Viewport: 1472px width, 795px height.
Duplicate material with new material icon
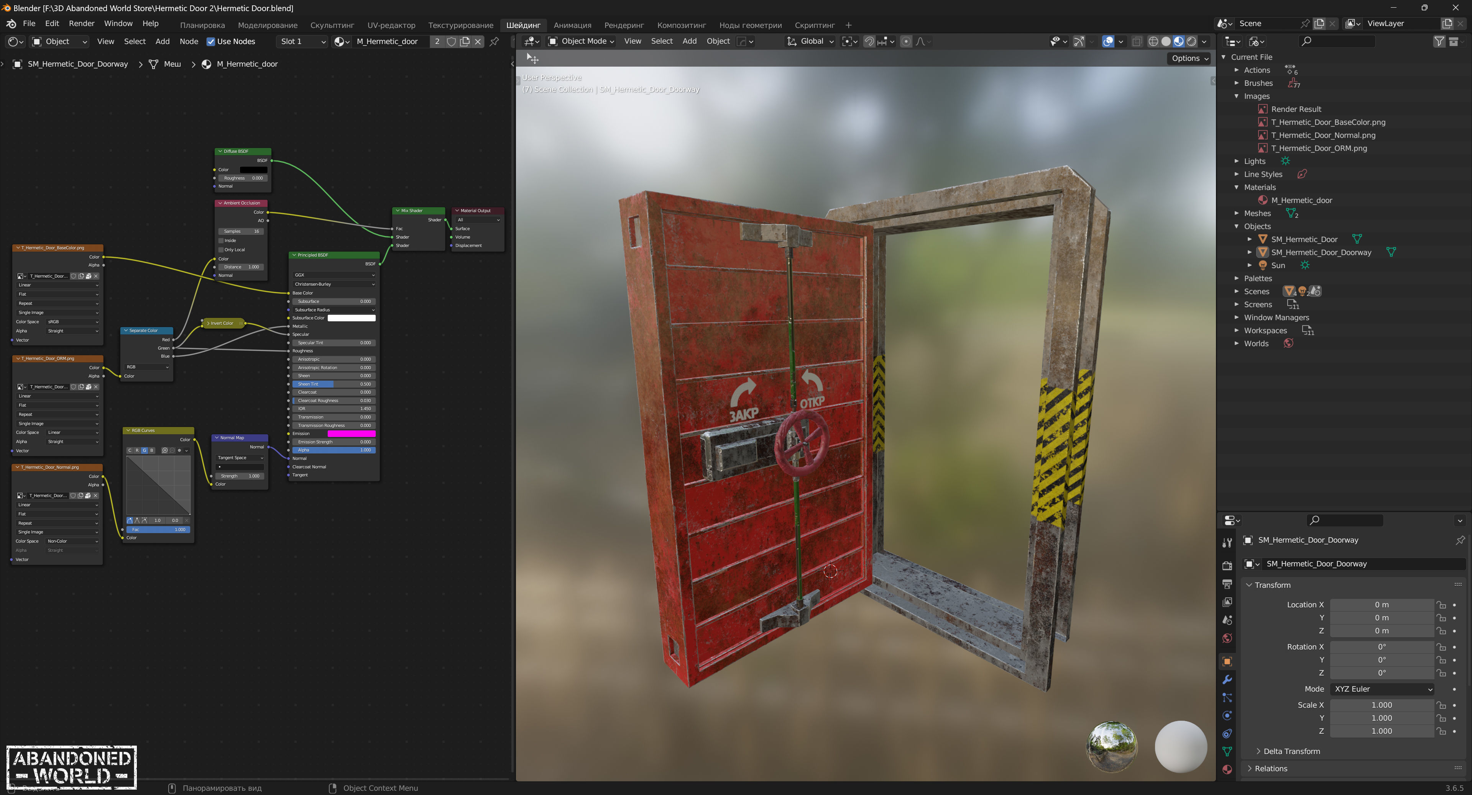pyautogui.click(x=465, y=41)
